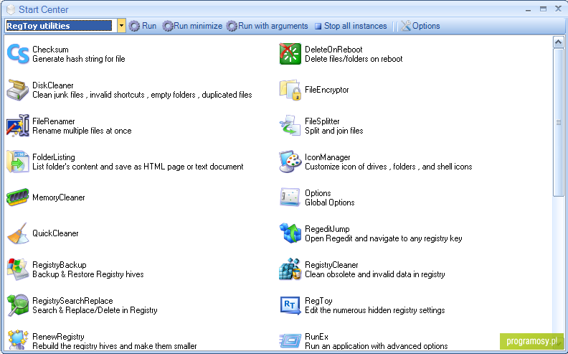The image size is (568, 354).
Task: Expand the RegToy utilities dropdown arrow
Action: 121,26
